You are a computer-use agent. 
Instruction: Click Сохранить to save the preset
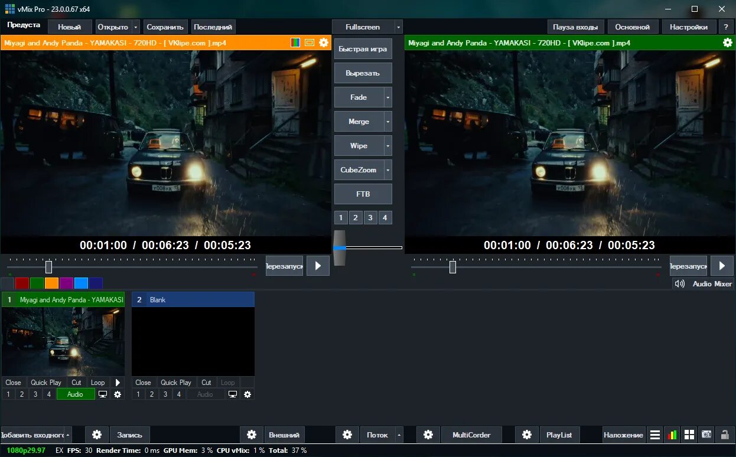tap(165, 27)
